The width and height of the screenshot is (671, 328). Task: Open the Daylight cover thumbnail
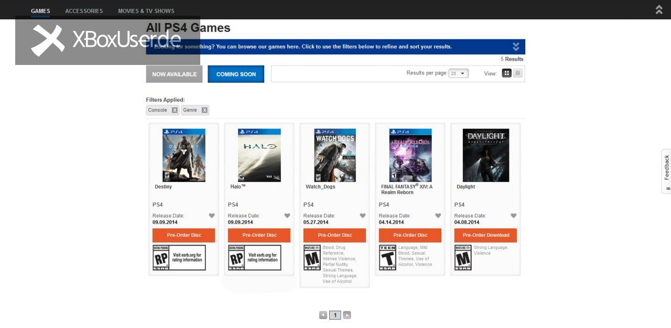486,156
